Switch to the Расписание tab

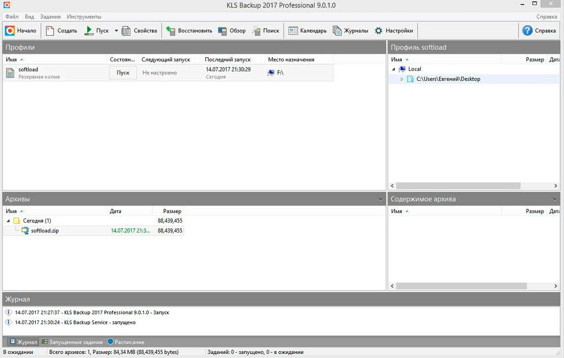pos(126,342)
